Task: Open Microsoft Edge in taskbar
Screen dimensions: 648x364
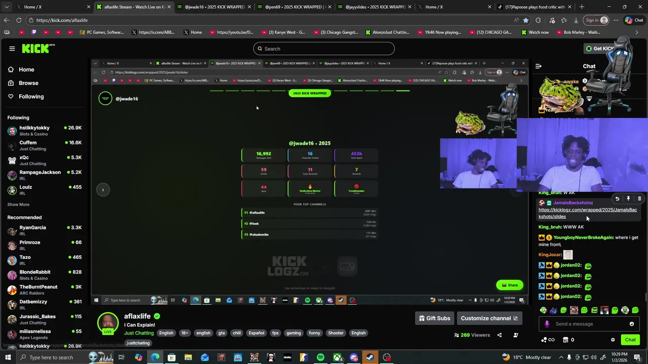Action: (155, 357)
